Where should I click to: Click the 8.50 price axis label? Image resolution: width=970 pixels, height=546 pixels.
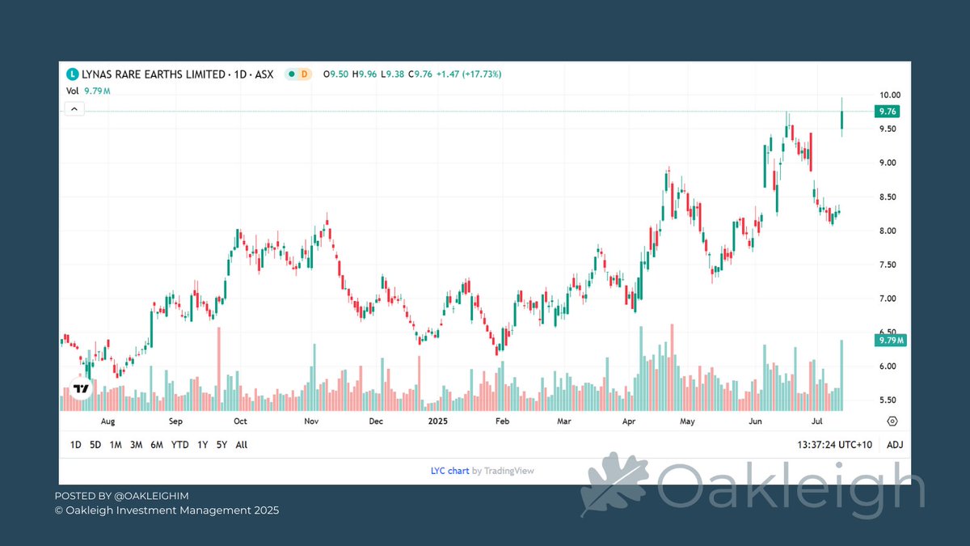tap(888, 197)
